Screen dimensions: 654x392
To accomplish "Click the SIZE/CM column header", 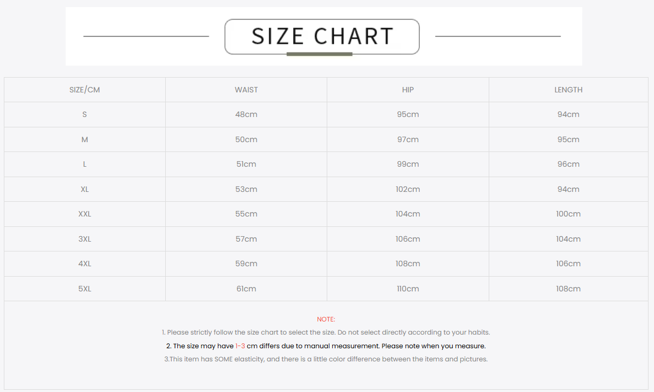I will tap(85, 90).
